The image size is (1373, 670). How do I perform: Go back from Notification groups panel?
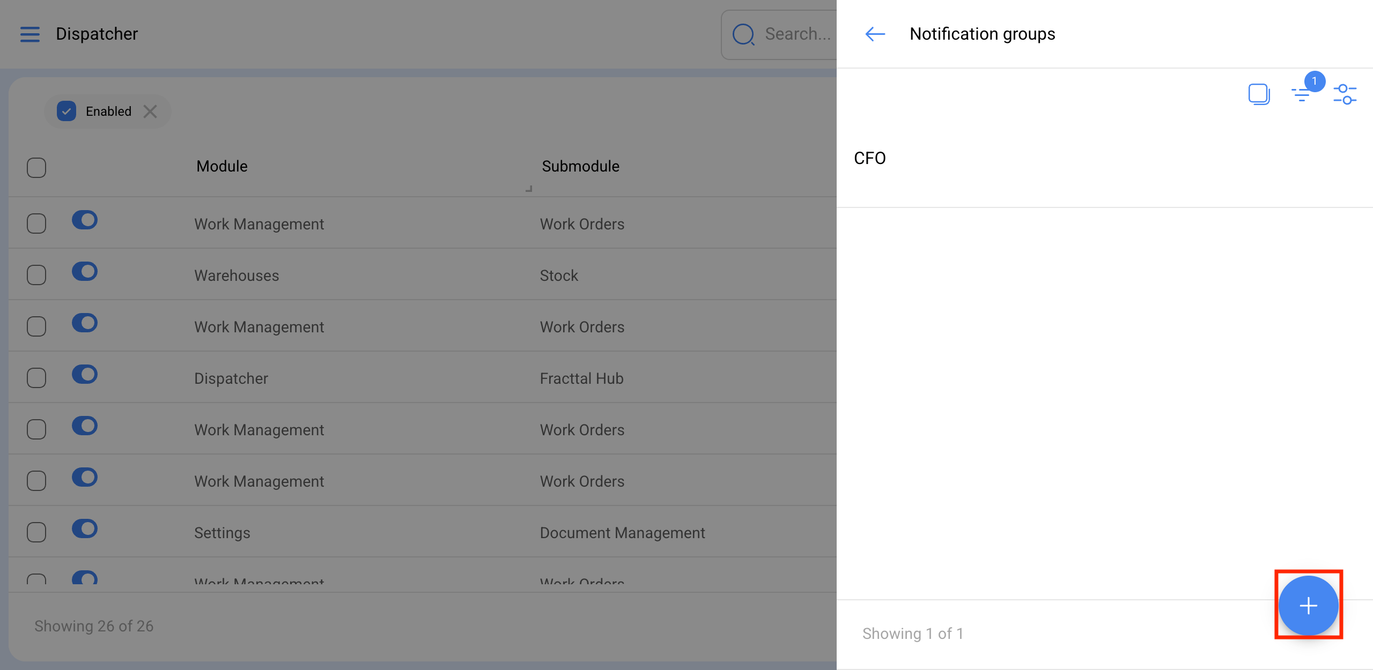point(875,34)
